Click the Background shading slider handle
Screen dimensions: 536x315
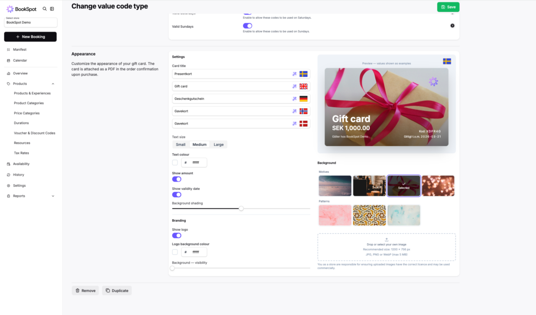pyautogui.click(x=241, y=208)
